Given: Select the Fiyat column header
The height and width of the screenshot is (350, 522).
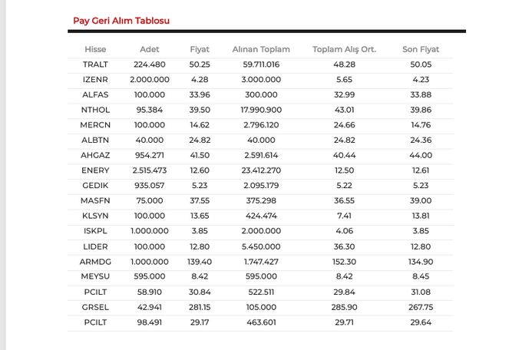Looking at the screenshot, I should click(x=200, y=49).
